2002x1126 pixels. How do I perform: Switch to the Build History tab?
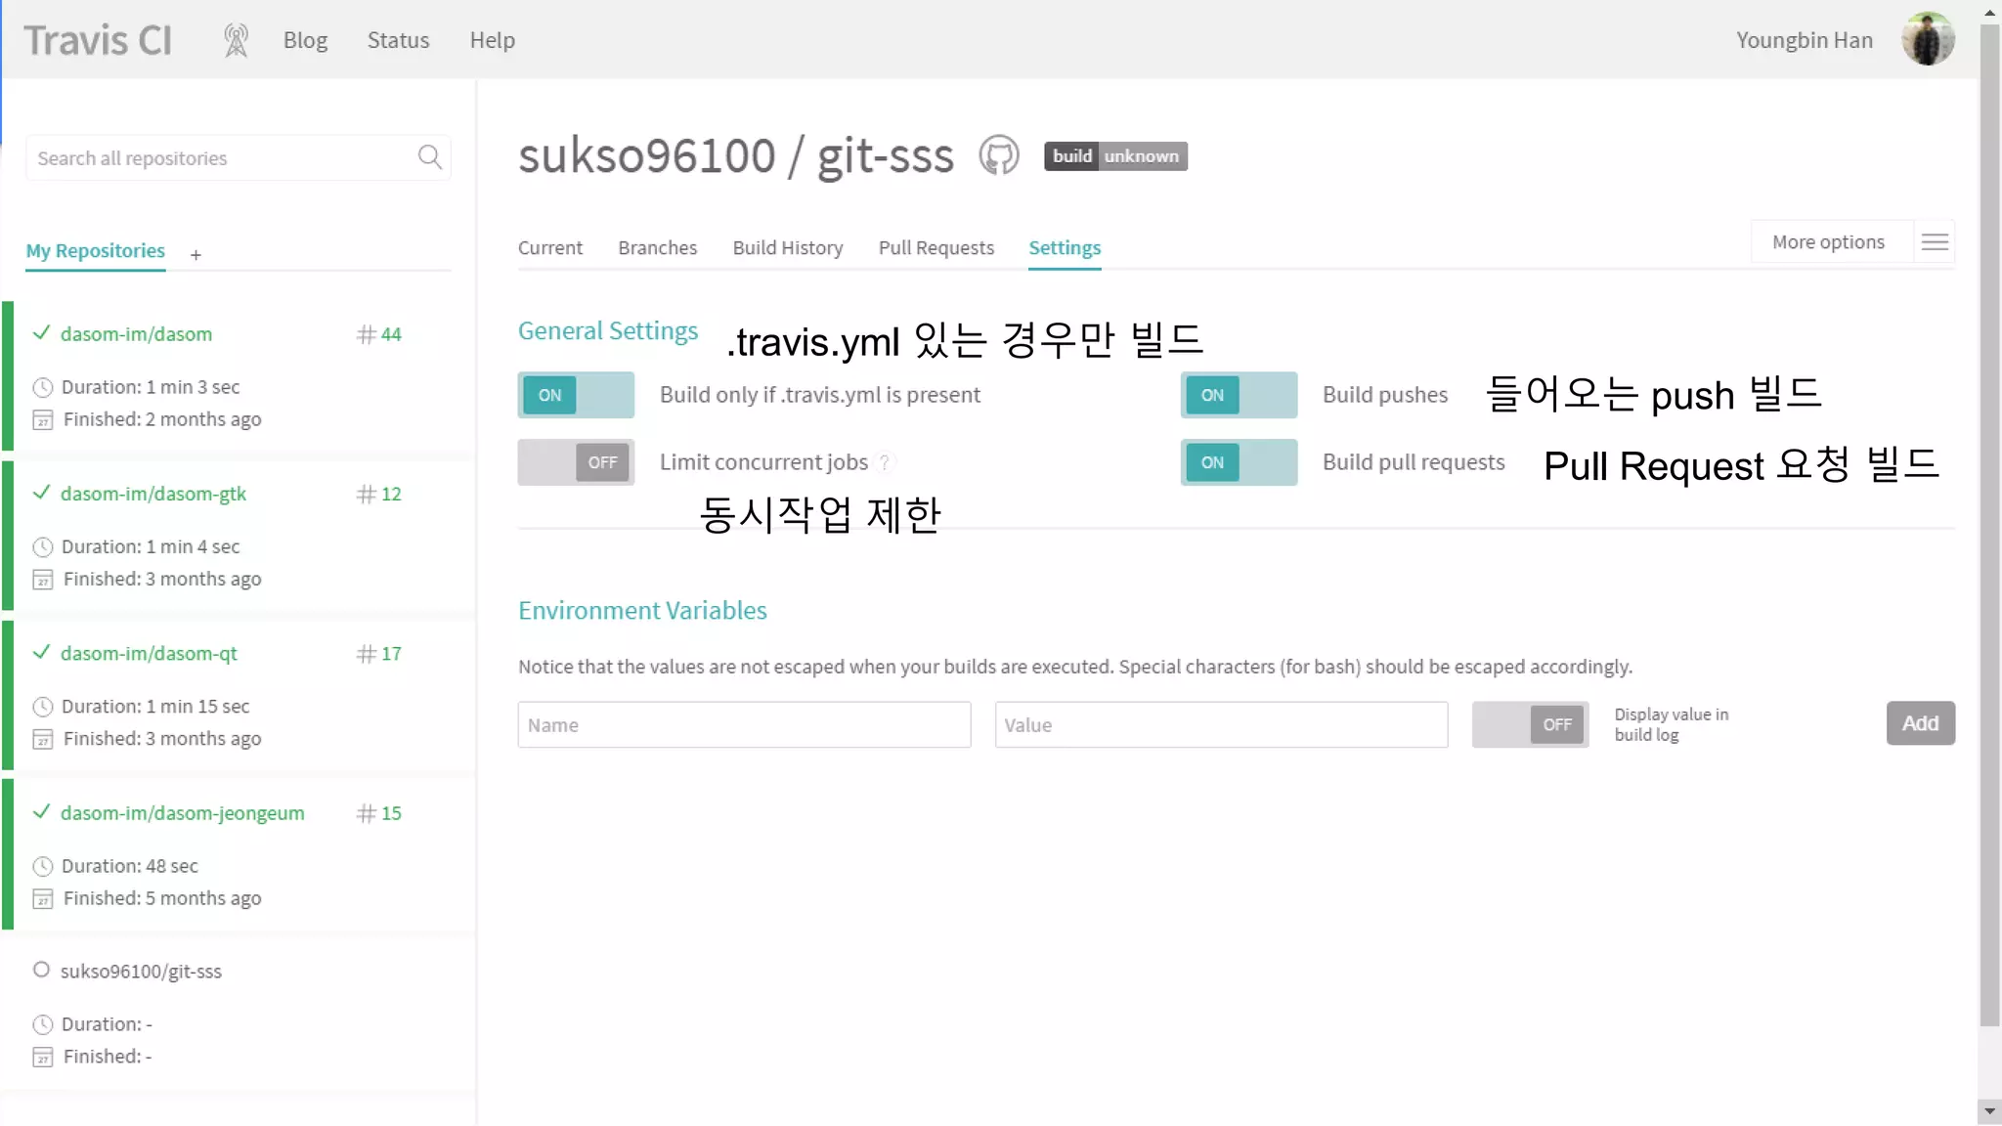(788, 247)
